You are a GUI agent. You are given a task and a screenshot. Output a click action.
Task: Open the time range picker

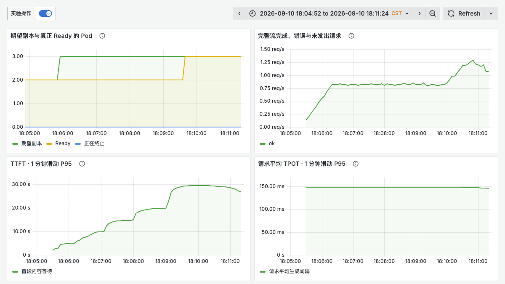[329, 13]
